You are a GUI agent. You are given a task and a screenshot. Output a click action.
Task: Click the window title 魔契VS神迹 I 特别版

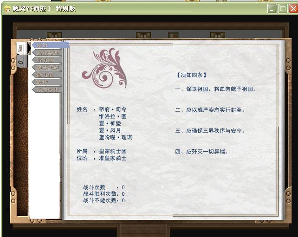point(44,9)
